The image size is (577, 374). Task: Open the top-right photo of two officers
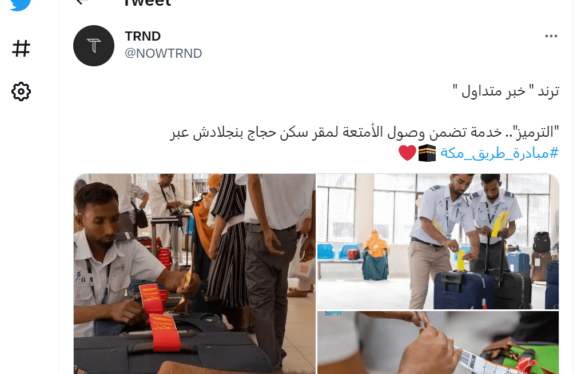(438, 241)
